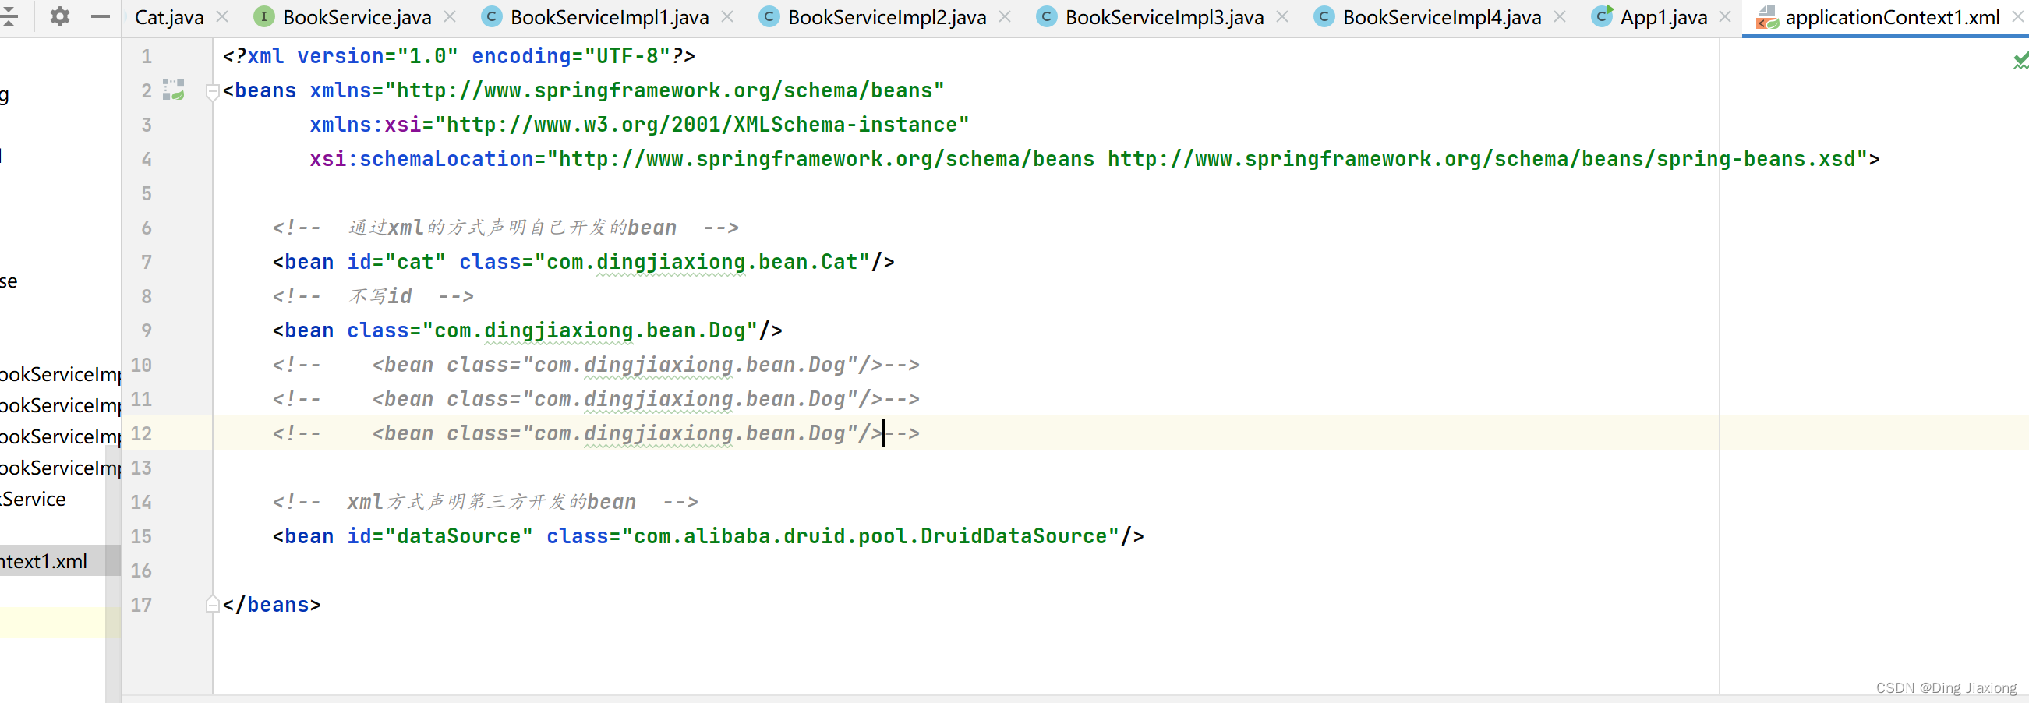Close the BookServiceImpl2.java tab
This screenshot has width=2029, height=703.
tap(1005, 16)
